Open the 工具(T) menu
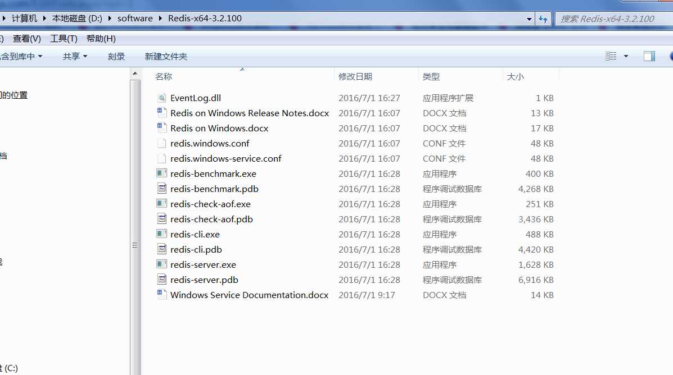The height and width of the screenshot is (375, 673). 64,39
